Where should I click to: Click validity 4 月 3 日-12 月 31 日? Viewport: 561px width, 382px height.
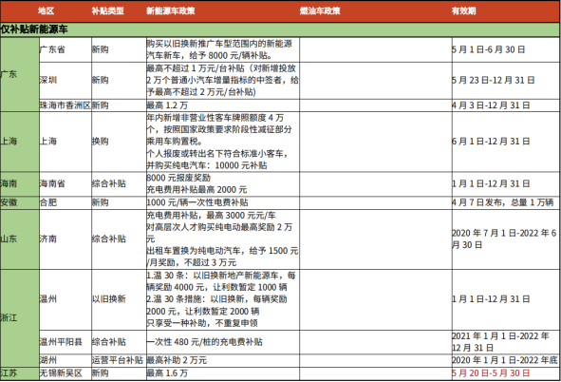[506, 105]
